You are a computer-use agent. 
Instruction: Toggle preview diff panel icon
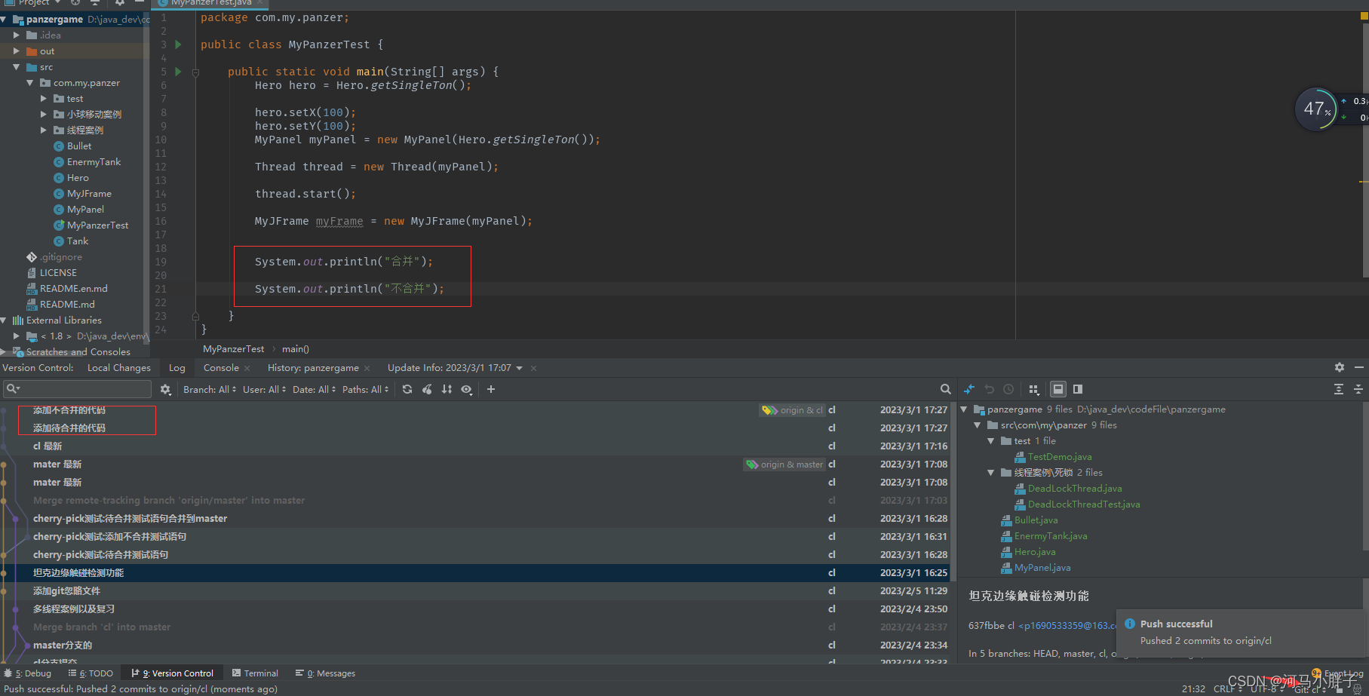(x=1078, y=389)
